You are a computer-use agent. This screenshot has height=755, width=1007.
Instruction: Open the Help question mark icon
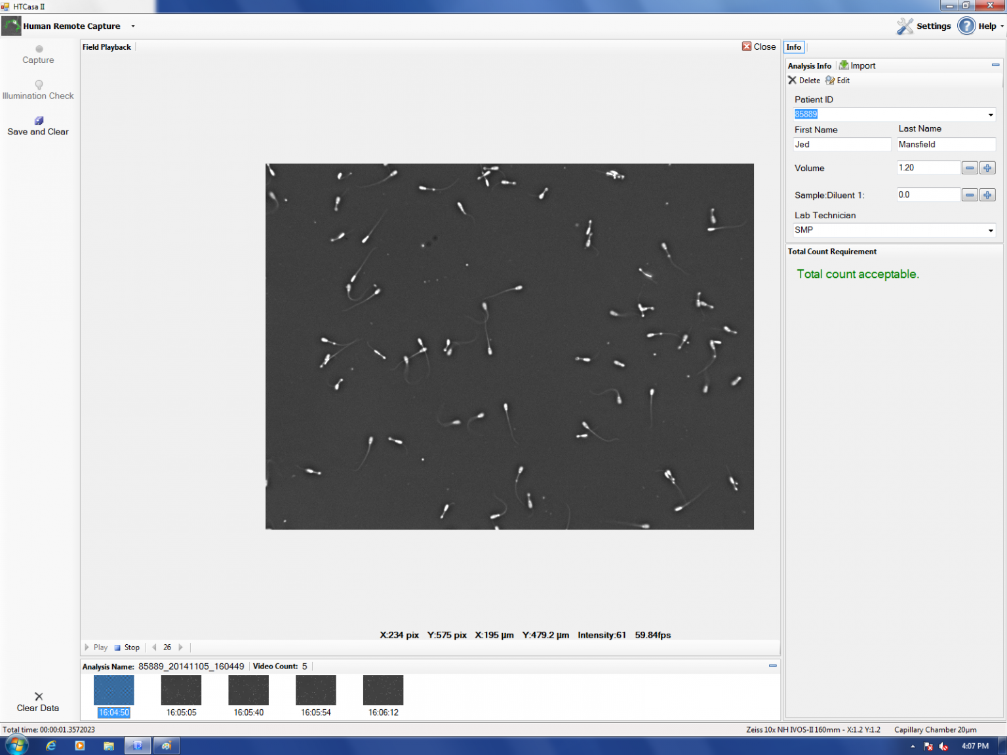coord(966,26)
